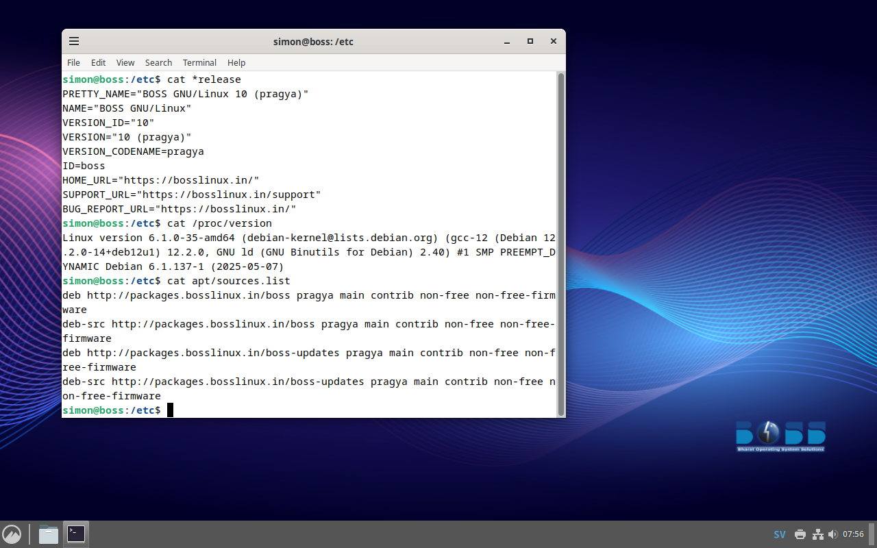Viewport: 877px width, 548px height.
Task: Open the file manager from taskbar
Action: pyautogui.click(x=49, y=534)
